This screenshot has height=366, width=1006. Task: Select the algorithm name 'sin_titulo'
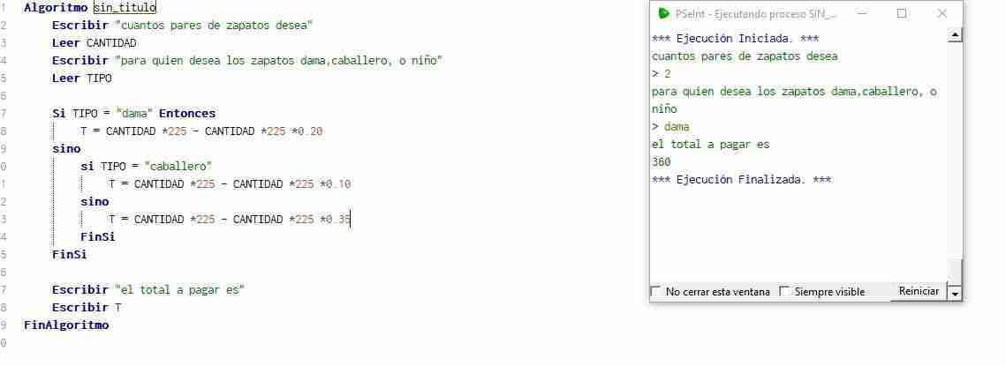click(125, 8)
